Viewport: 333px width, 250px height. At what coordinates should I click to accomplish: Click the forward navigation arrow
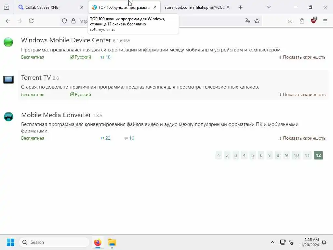(x=20, y=21)
